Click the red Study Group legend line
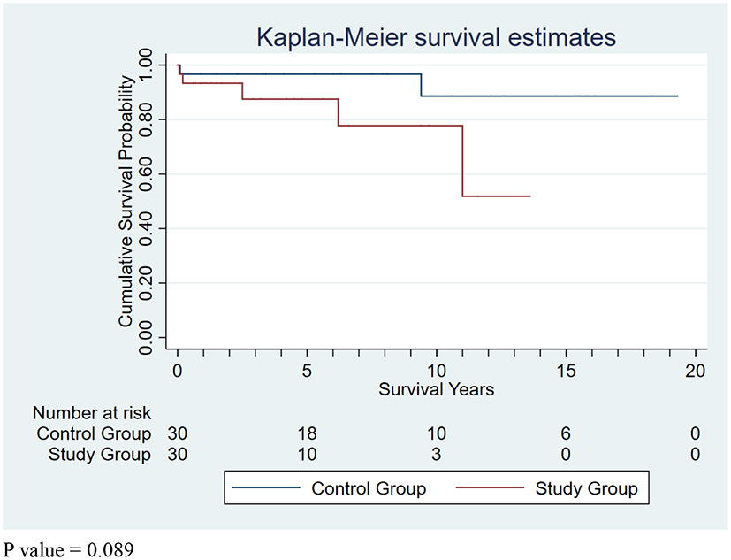This screenshot has width=731, height=560. (x=490, y=487)
